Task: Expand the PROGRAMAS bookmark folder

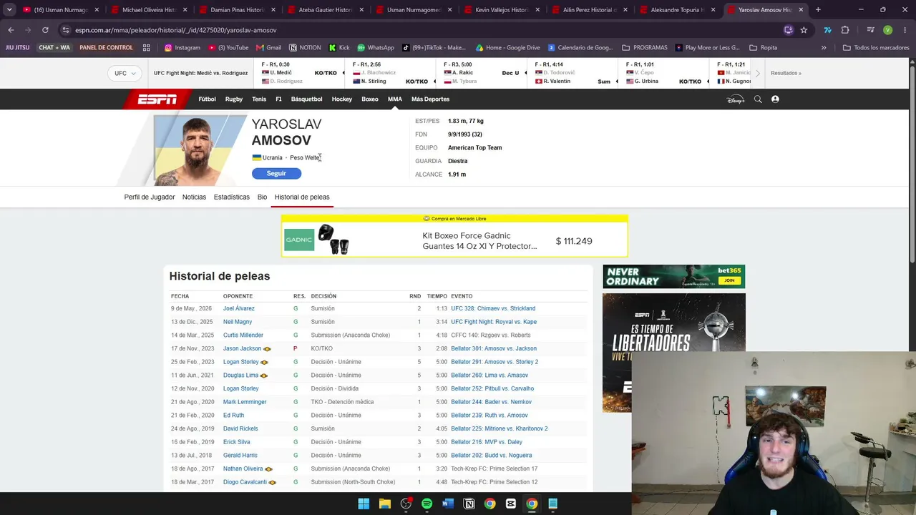Action: point(645,48)
